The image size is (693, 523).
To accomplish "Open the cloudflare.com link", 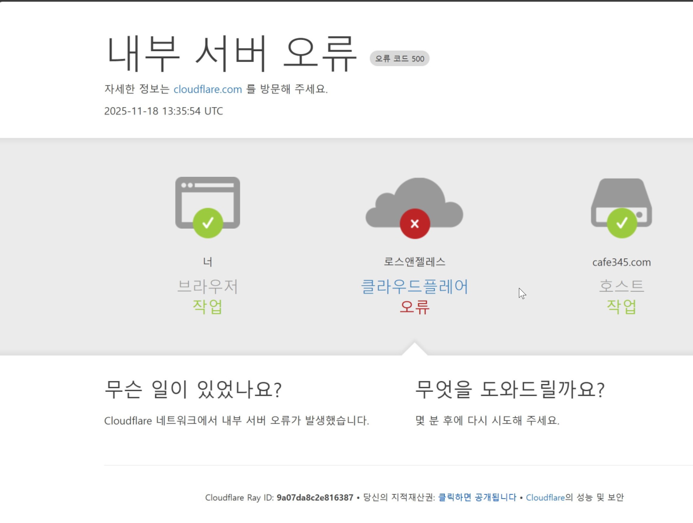I will [x=208, y=89].
